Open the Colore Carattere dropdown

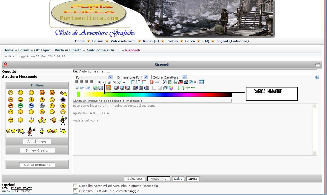tap(169, 77)
